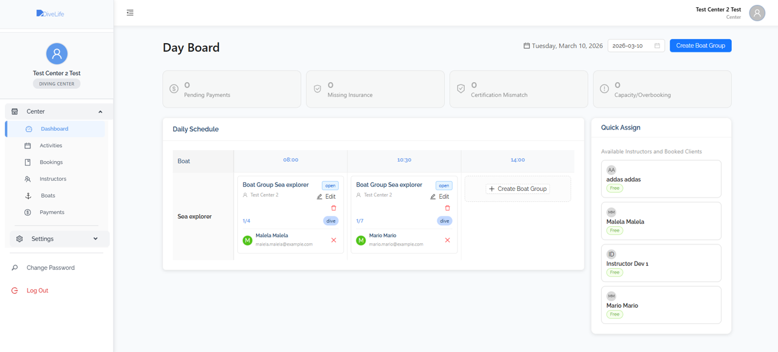Open the calendar icon in the date field
This screenshot has width=778, height=352.
point(657,46)
